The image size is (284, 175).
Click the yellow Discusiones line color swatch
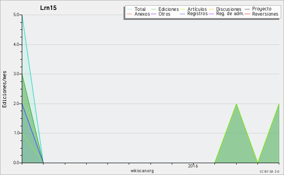[x=212, y=9]
